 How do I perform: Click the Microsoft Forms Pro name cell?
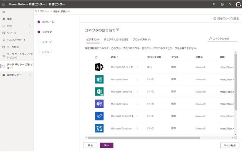[x=121, y=92]
